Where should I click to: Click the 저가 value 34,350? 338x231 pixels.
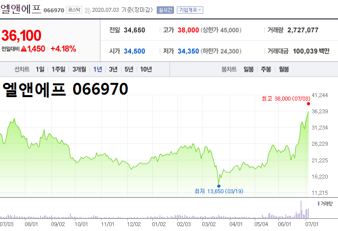188,51
